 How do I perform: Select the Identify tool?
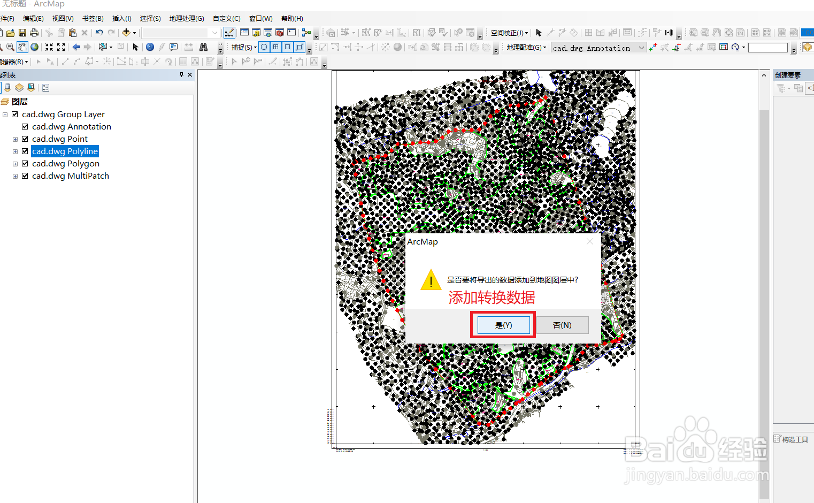[150, 47]
